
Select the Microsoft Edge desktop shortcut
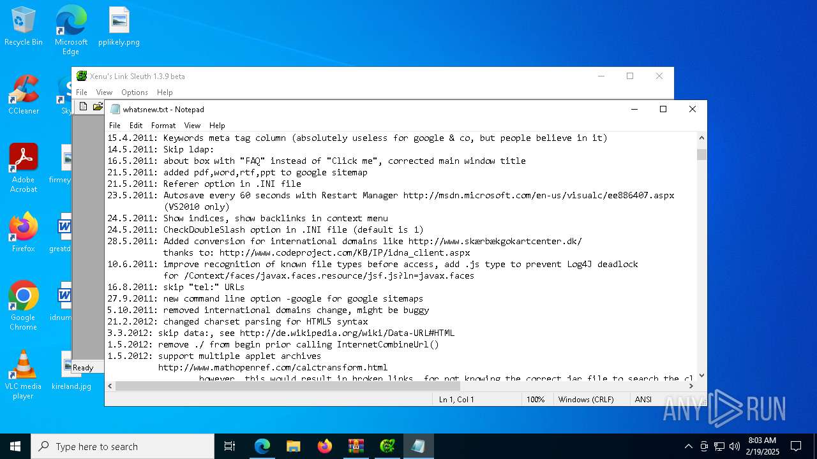(71, 30)
